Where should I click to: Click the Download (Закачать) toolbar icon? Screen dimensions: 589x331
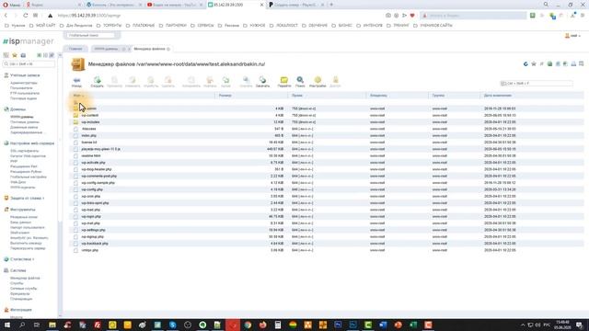[262, 82]
